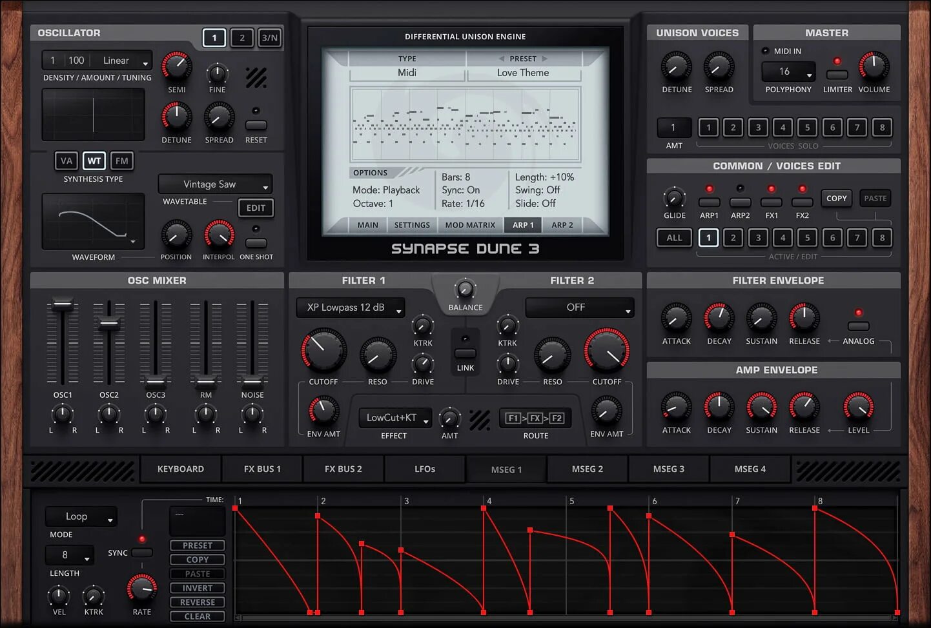Viewport: 931px width, 628px height.
Task: Solo unison voice 5
Action: 807,128
